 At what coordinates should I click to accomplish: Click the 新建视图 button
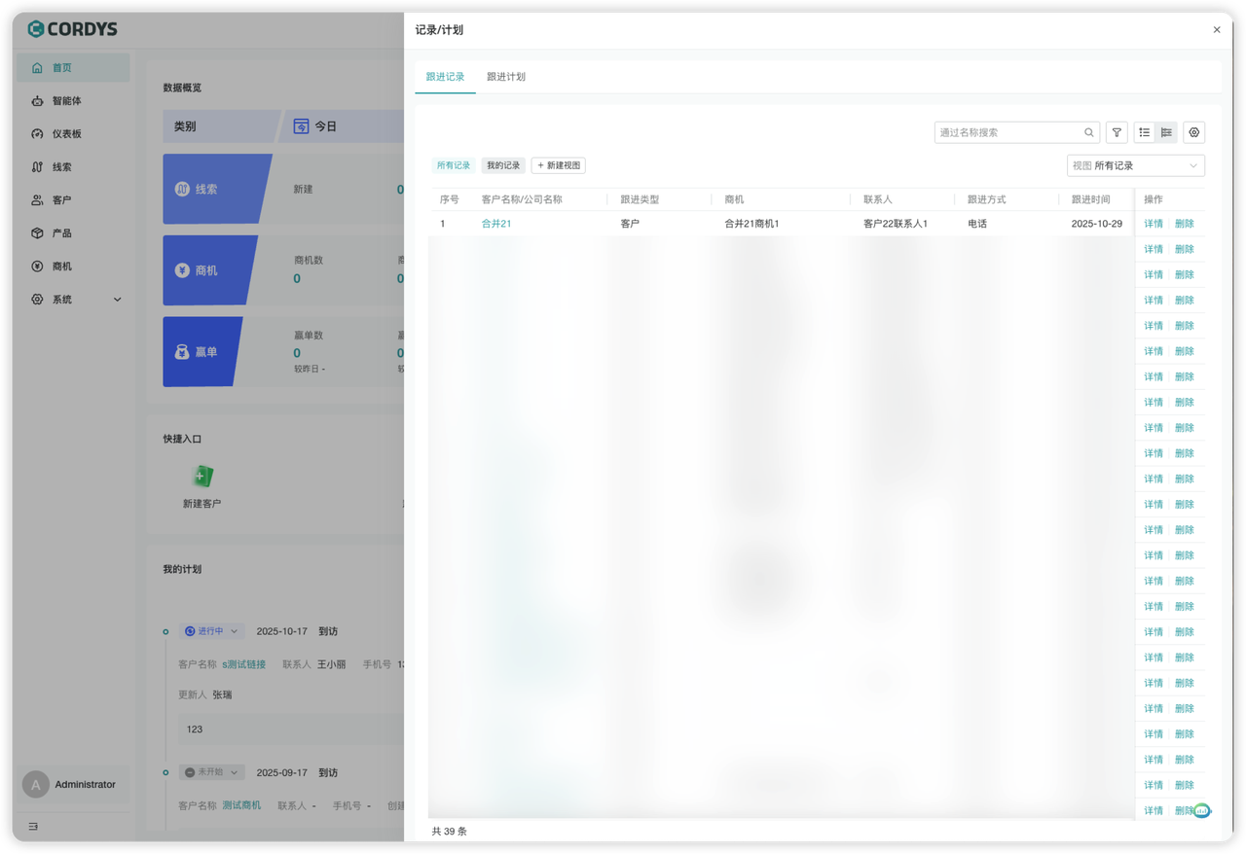558,165
